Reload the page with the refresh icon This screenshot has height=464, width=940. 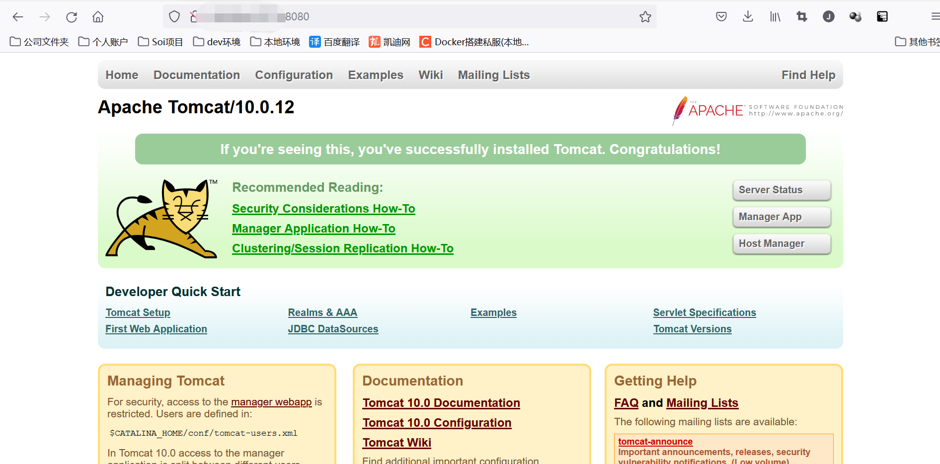click(72, 17)
